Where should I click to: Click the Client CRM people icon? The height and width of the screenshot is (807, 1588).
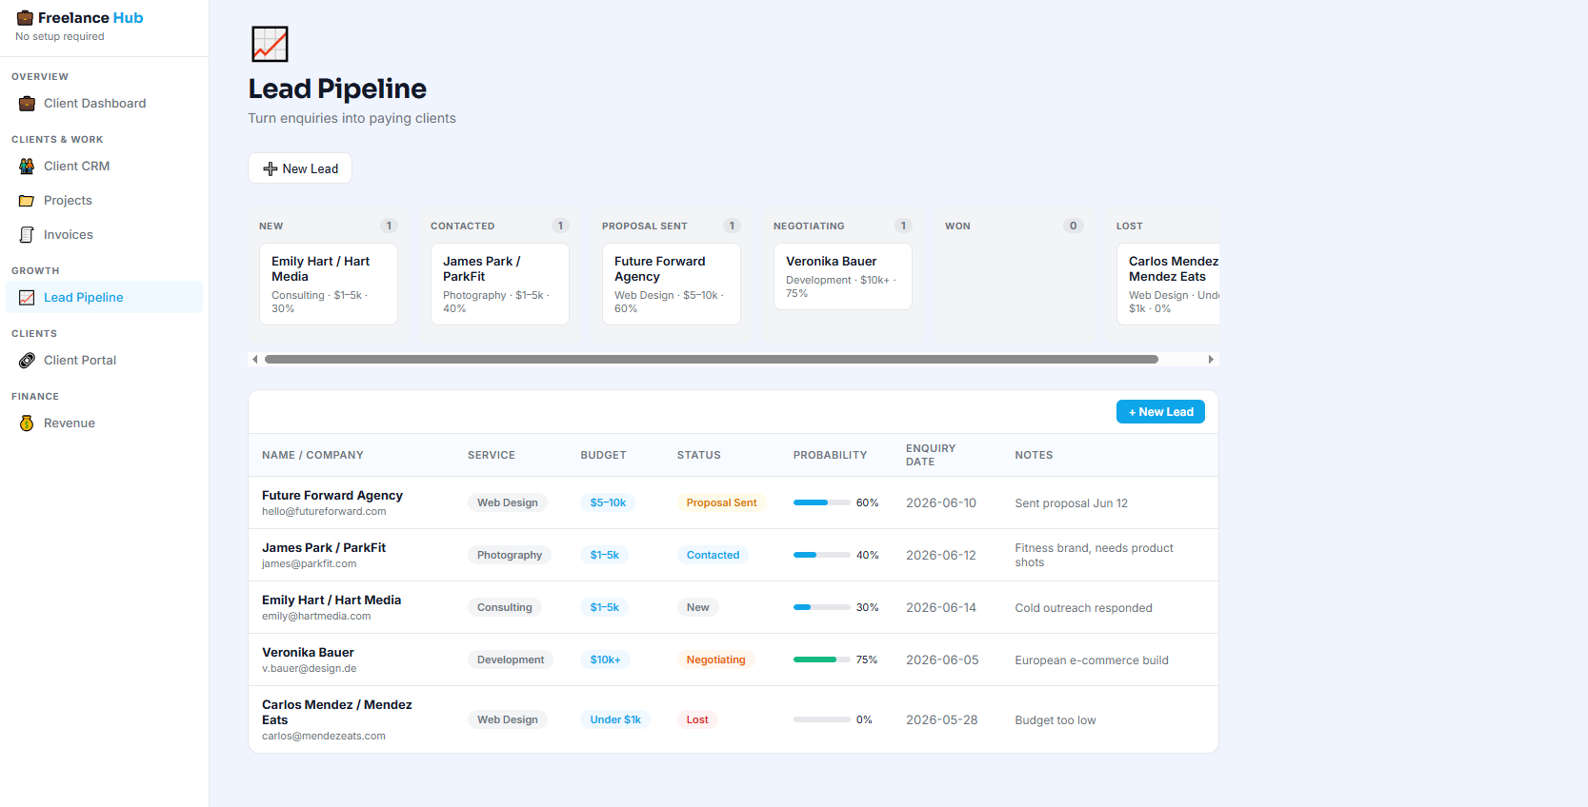click(x=27, y=167)
